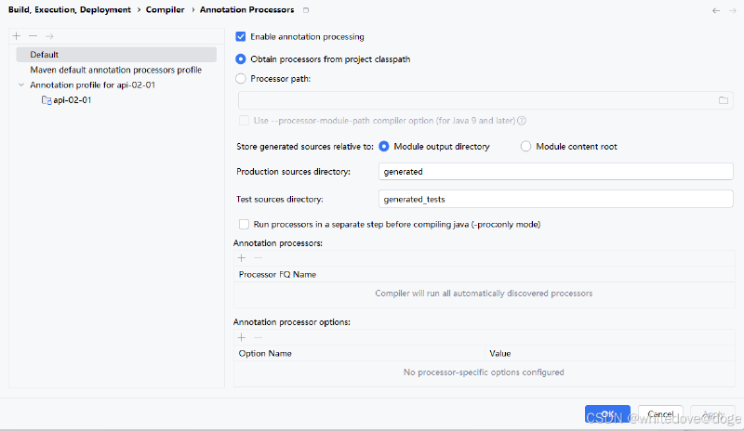Remove the selected profile with minus icon
Screen dimensions: 744x431
point(33,36)
